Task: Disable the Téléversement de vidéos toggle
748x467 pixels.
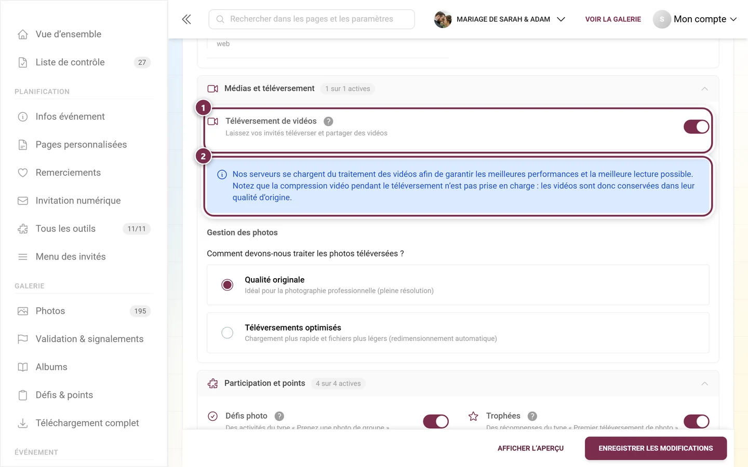Action: pyautogui.click(x=697, y=127)
